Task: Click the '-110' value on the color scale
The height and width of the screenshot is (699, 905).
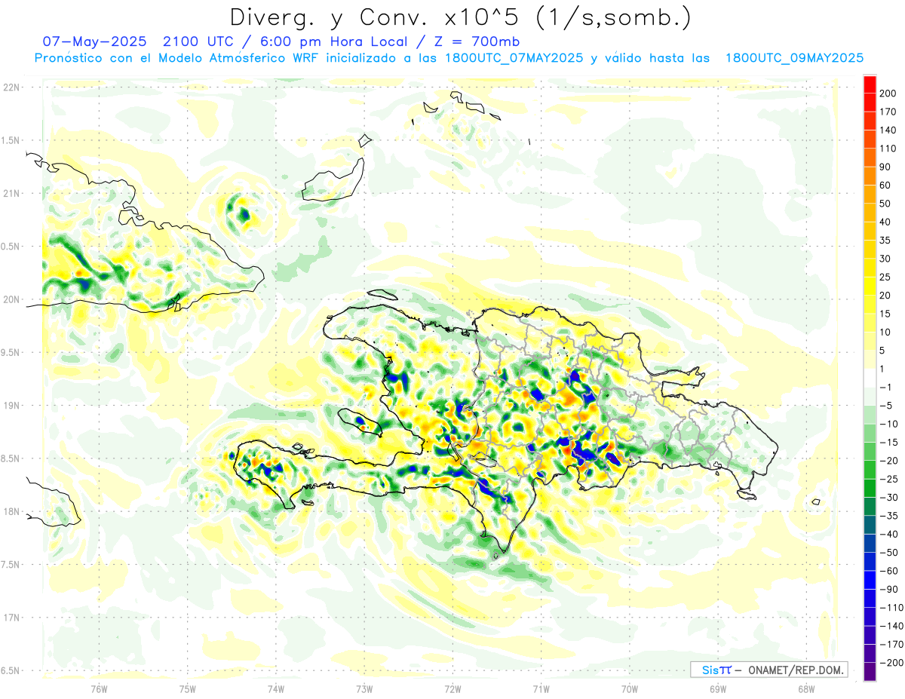Action: 890,607
